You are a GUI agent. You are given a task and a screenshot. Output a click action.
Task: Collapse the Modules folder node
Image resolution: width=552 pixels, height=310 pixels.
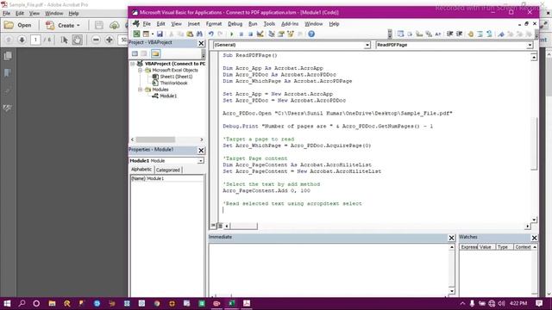click(140, 90)
